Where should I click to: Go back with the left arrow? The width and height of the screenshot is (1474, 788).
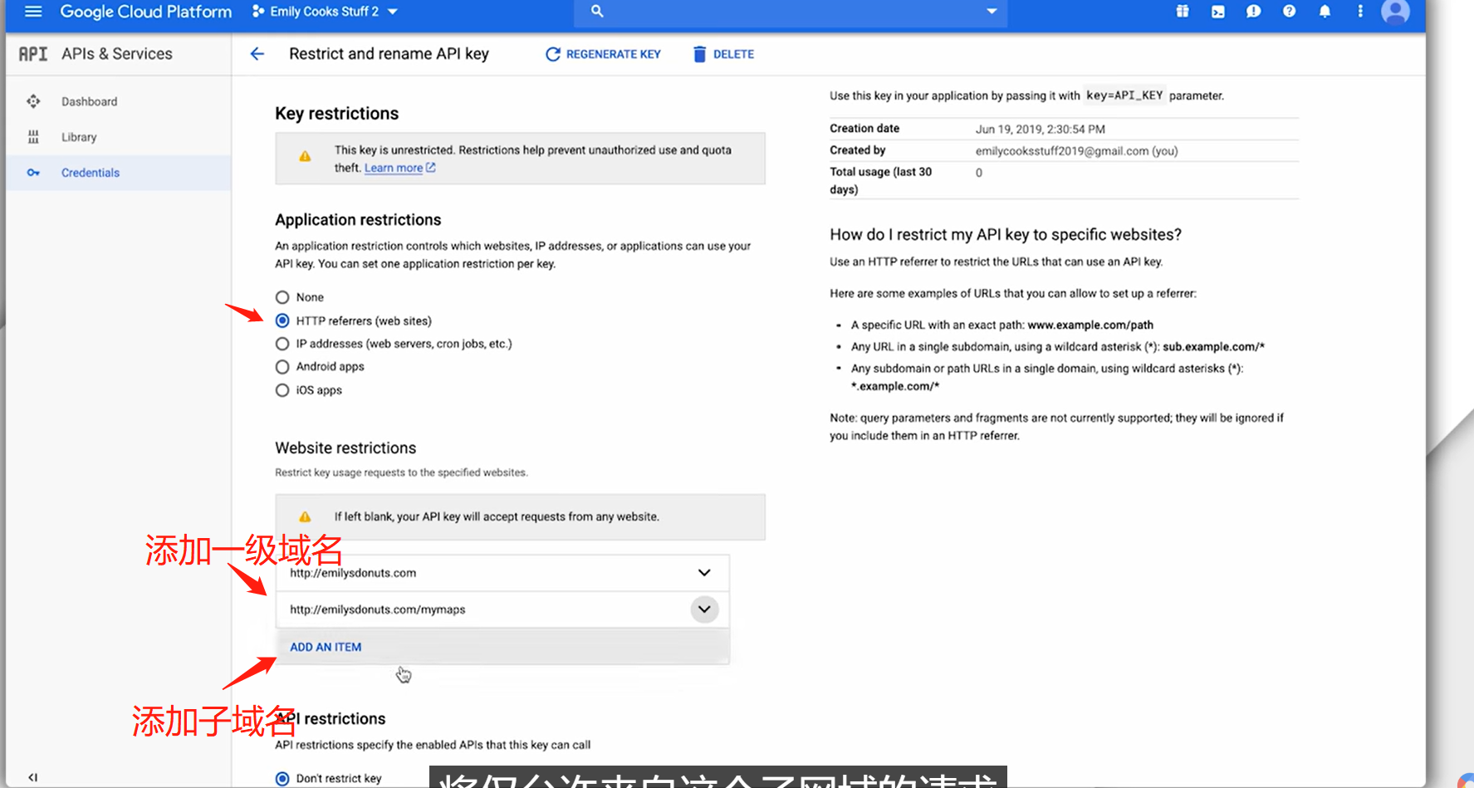(x=257, y=54)
